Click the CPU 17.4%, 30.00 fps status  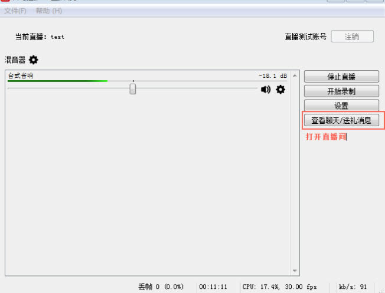tap(280, 287)
